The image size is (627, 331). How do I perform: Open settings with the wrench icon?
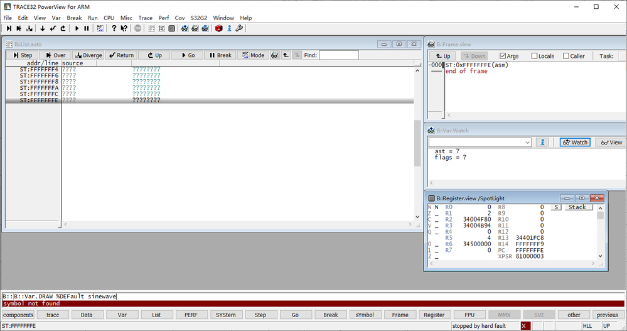[239, 28]
